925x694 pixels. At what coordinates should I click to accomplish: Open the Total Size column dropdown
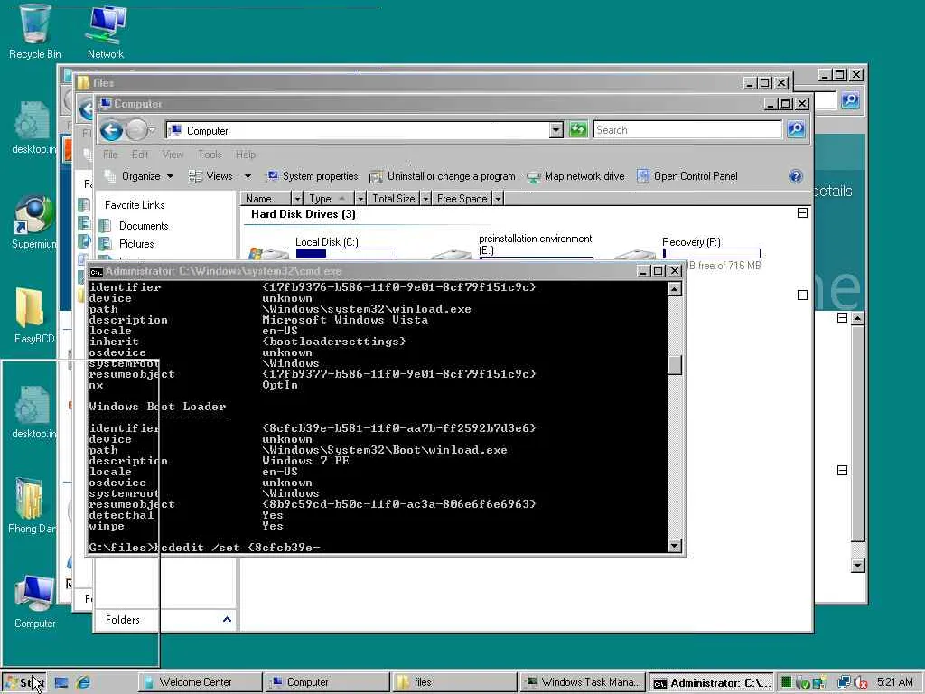tap(425, 199)
